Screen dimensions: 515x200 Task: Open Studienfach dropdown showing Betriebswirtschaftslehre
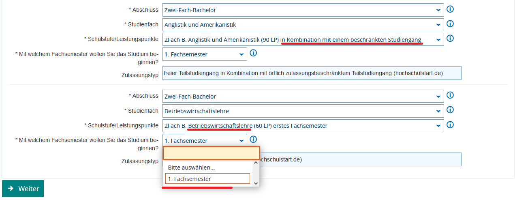click(303, 111)
